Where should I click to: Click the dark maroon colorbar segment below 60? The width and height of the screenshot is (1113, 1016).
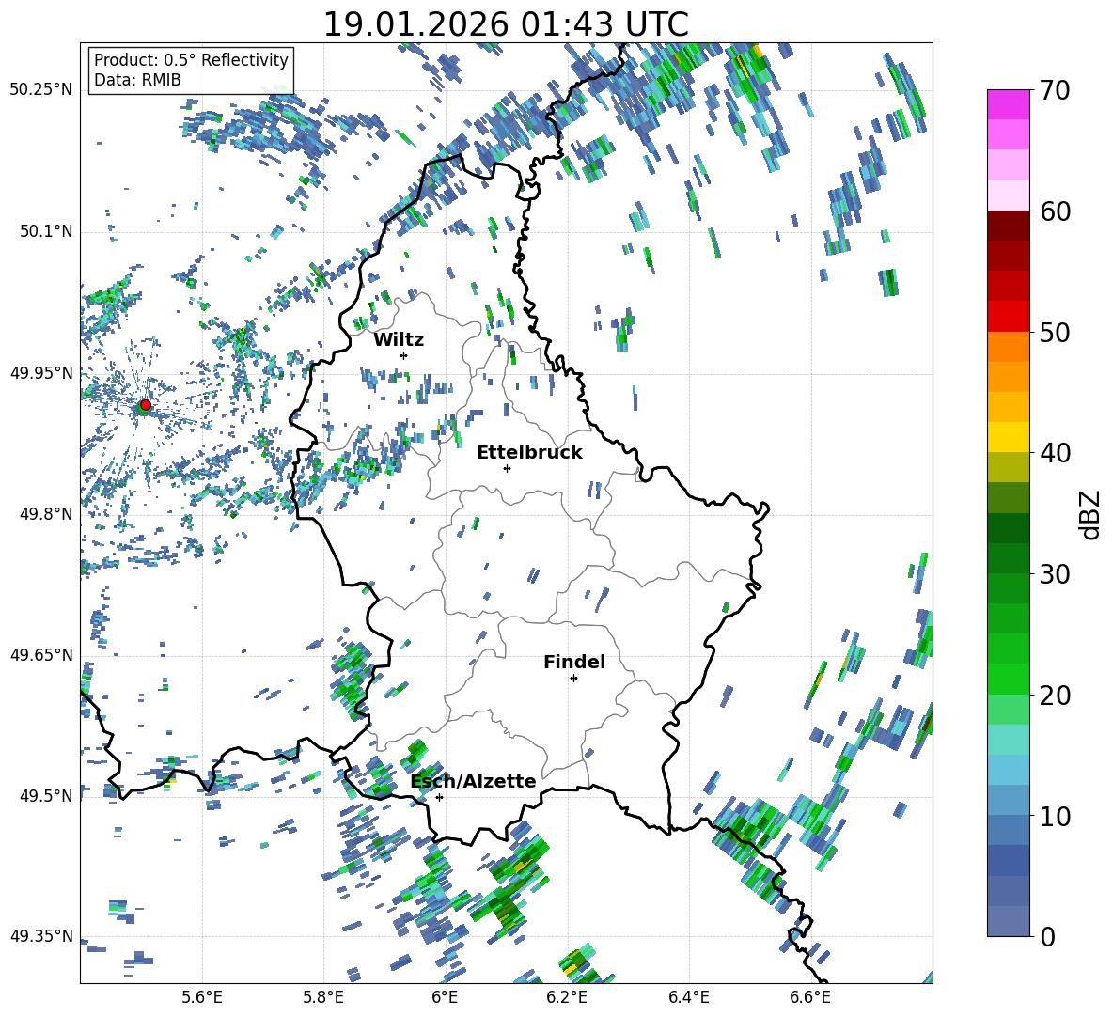tap(1008, 225)
